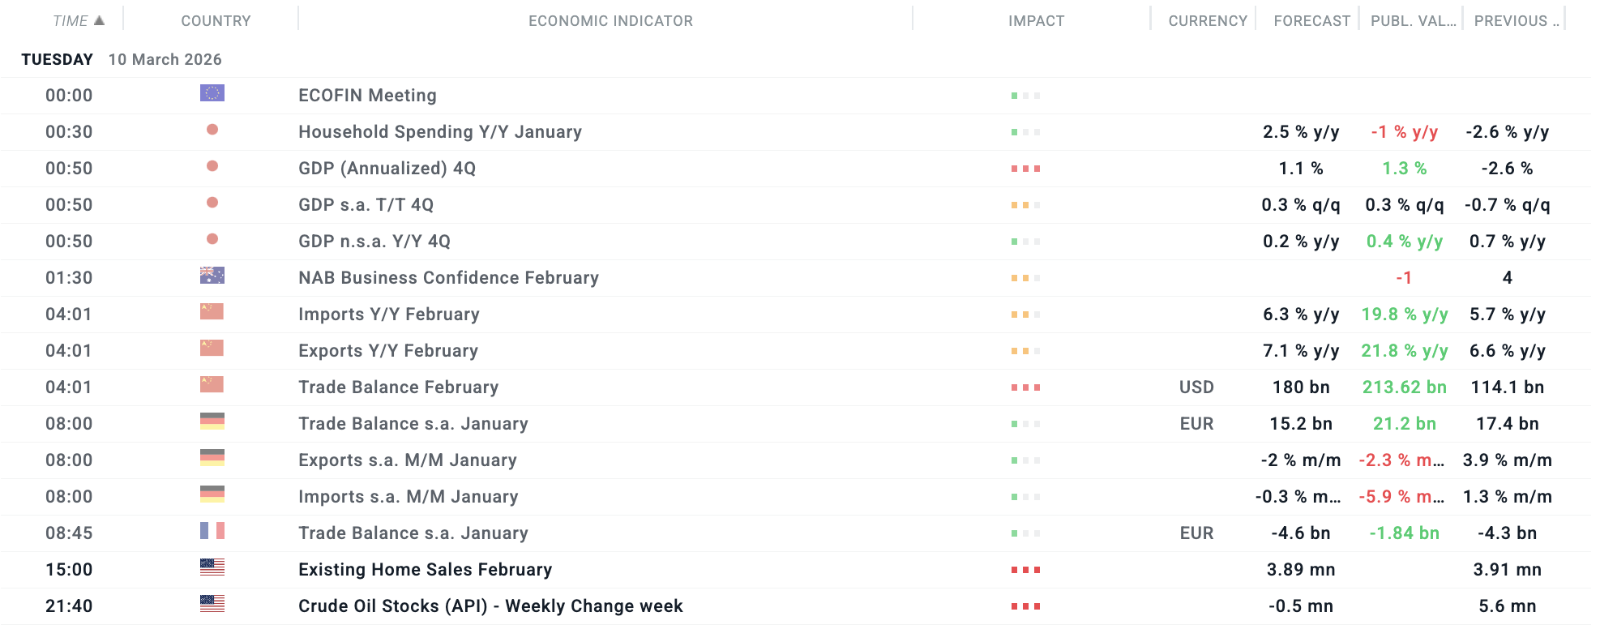The width and height of the screenshot is (1600, 642).
Task: Open Crude Oil Stocks (API) Weekly Change
Action: tap(490, 606)
